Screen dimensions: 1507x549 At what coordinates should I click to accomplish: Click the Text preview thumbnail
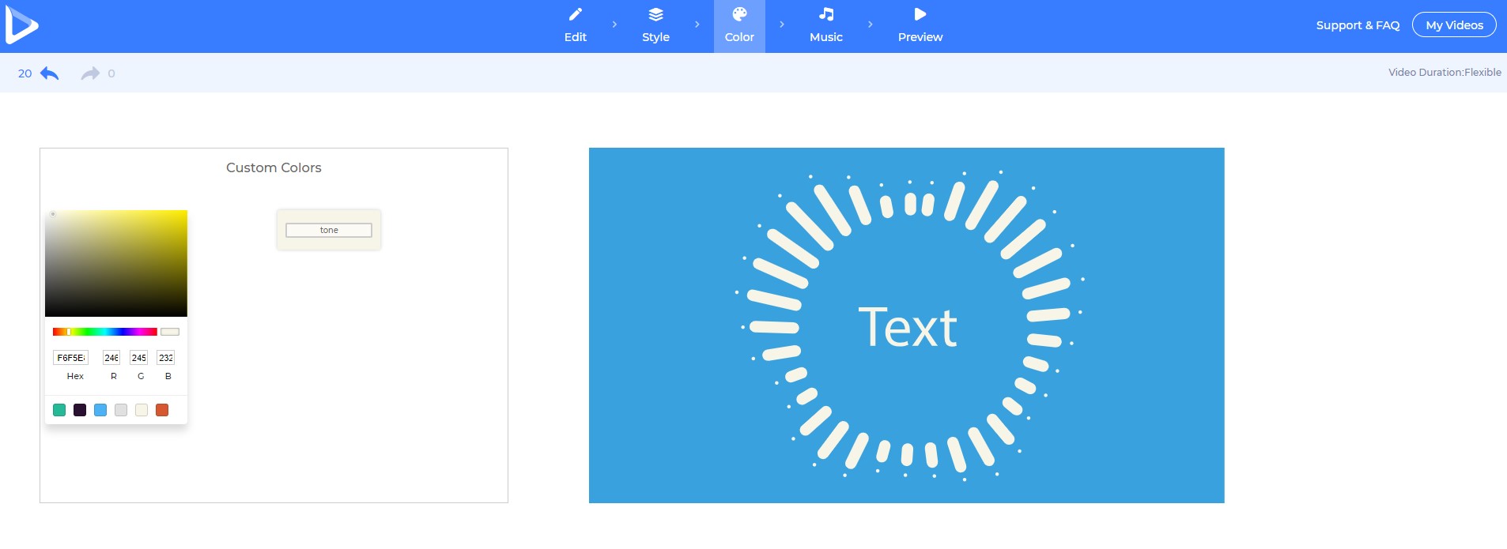906,325
